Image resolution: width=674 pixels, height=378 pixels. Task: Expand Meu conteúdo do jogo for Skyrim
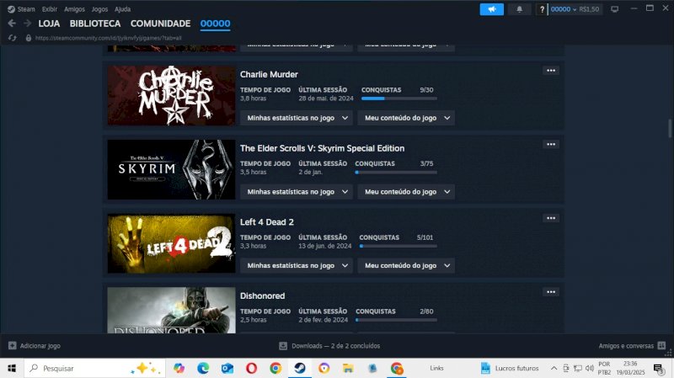tap(406, 192)
